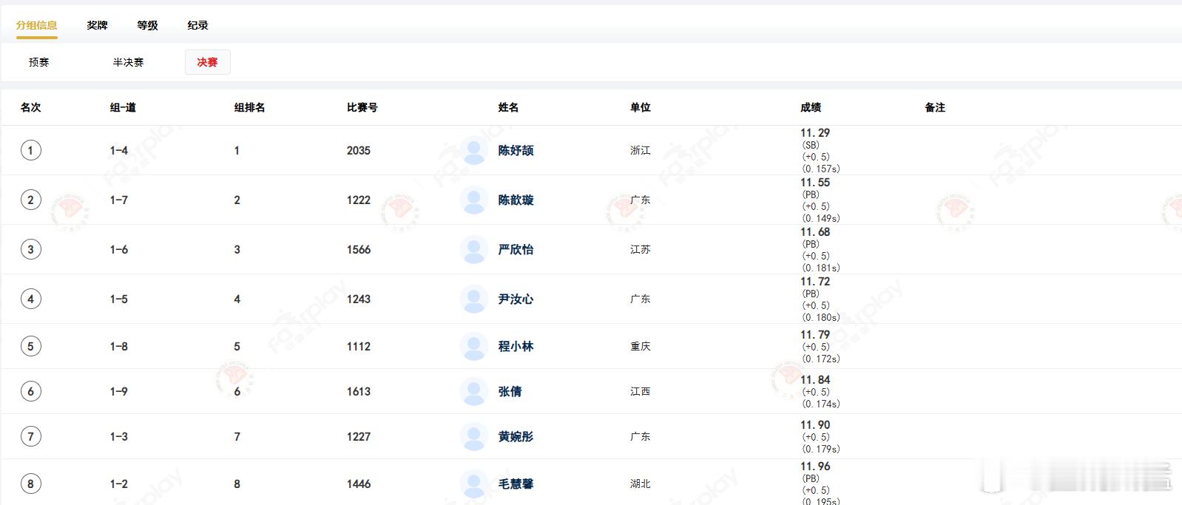Image resolution: width=1182 pixels, height=505 pixels.
Task: Open athlete name 程小林
Action: [516, 346]
